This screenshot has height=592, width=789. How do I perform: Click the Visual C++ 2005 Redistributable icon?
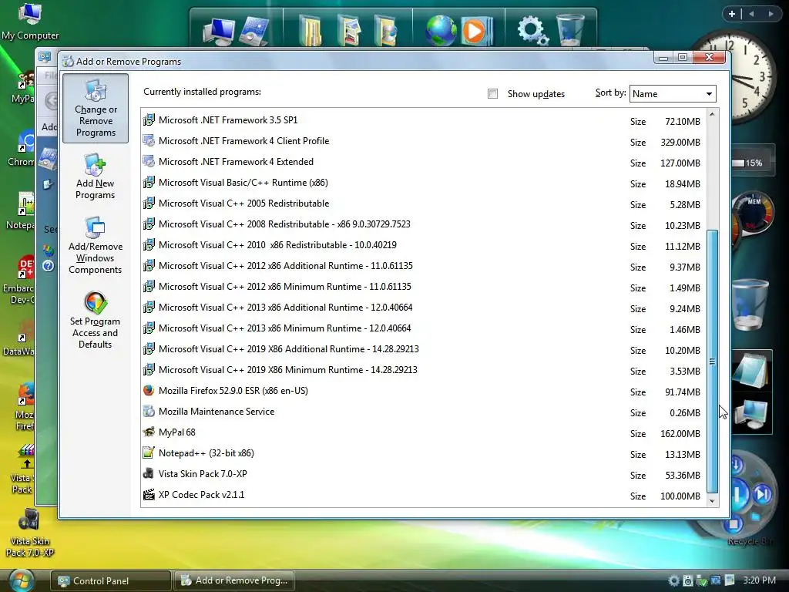pyautogui.click(x=149, y=203)
